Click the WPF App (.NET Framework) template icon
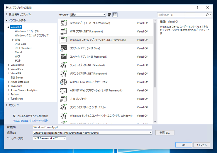 coord(64,31)
